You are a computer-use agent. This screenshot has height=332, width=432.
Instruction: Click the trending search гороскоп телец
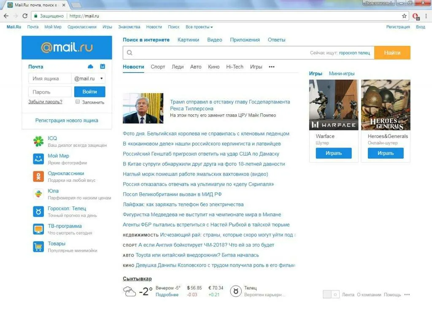tap(354, 53)
